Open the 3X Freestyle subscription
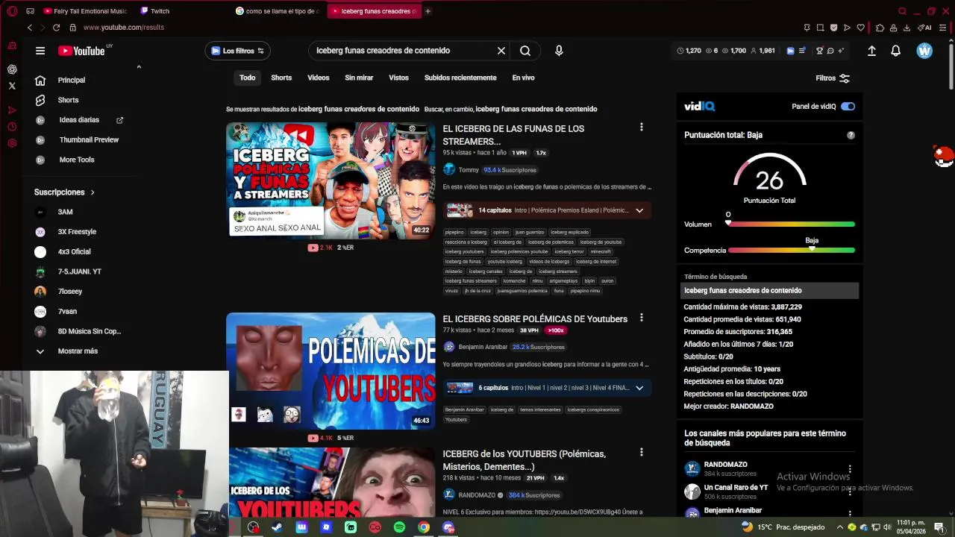The image size is (955, 537). [77, 232]
